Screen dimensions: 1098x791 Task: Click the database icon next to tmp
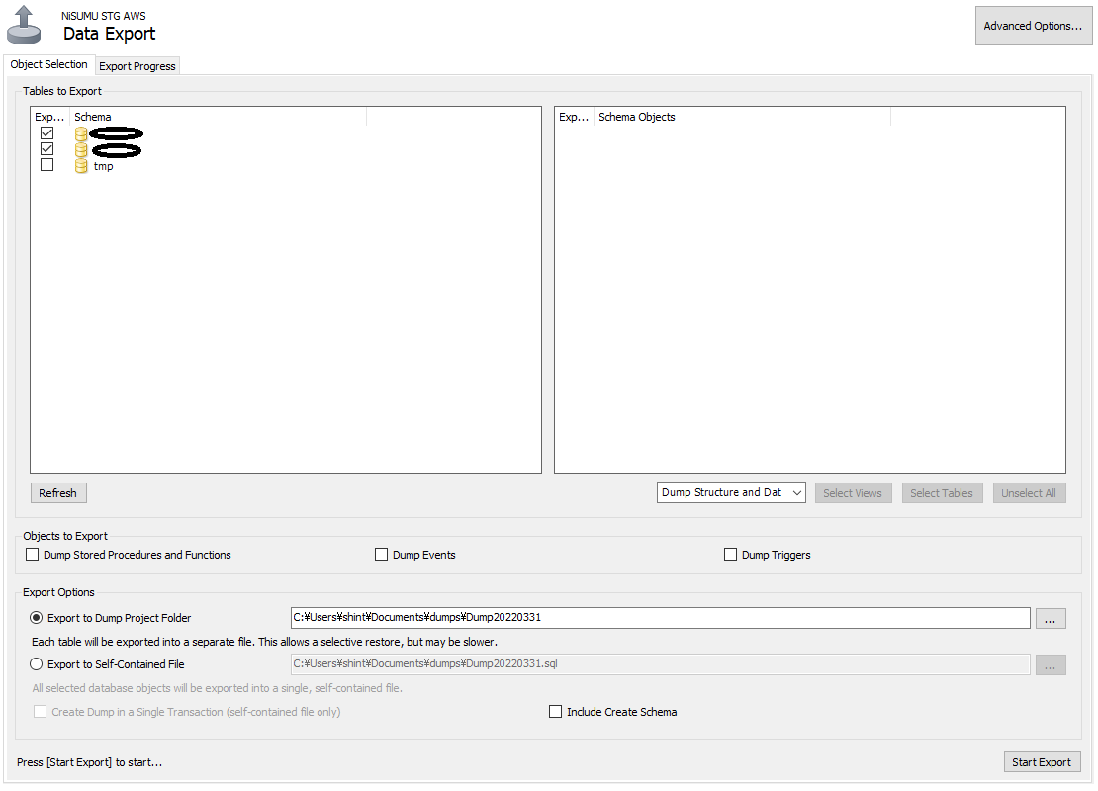click(81, 166)
